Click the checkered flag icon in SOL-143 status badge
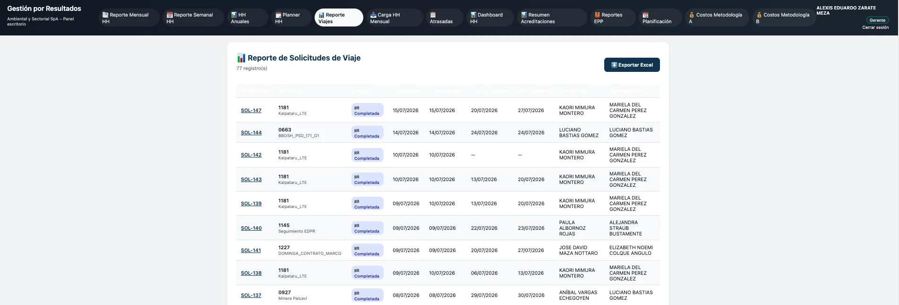Image resolution: width=899 pixels, height=305 pixels. pos(357,177)
